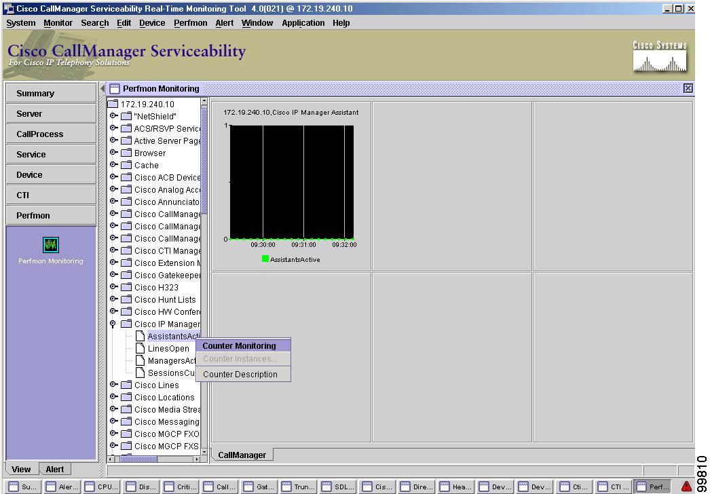Click the Cache folder icon
The image size is (710, 494).
click(x=126, y=166)
